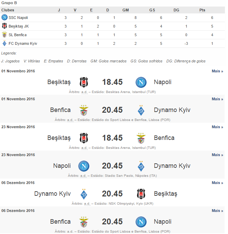The width and height of the screenshot is (228, 234).
Task: Click Beşiktaş crest in Dynamo Kyiv vs Beşiktaş fixture
Action: pyautogui.click(x=141, y=194)
